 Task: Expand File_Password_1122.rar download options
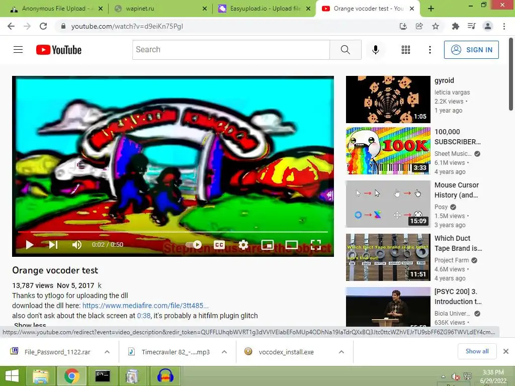coord(107,352)
